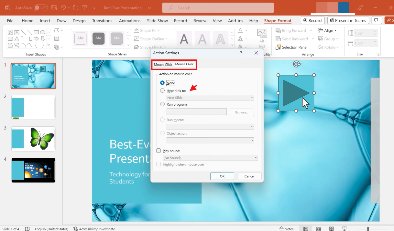Select the None radio button
Viewport: 394px width, 231px height.
point(162,83)
